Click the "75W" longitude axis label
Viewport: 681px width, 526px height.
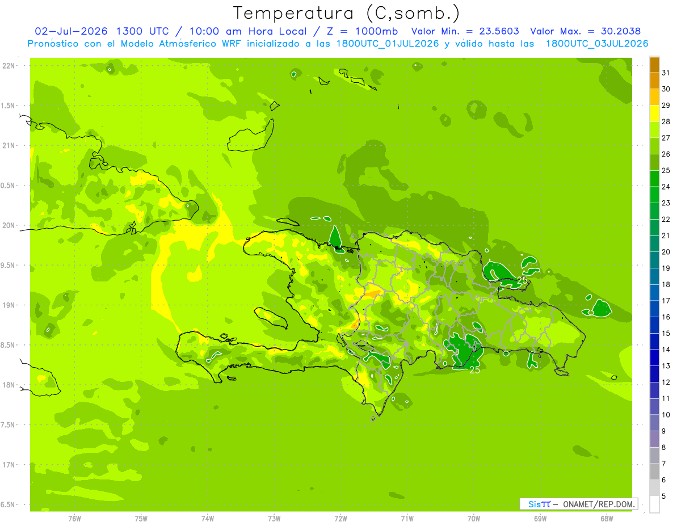pos(141,519)
